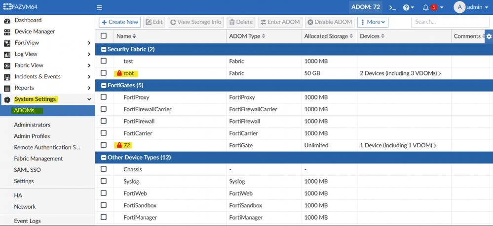Image resolution: width=493 pixels, height=226 pixels.
Task: Click the Reports sidebar icon
Action: pos(7,89)
